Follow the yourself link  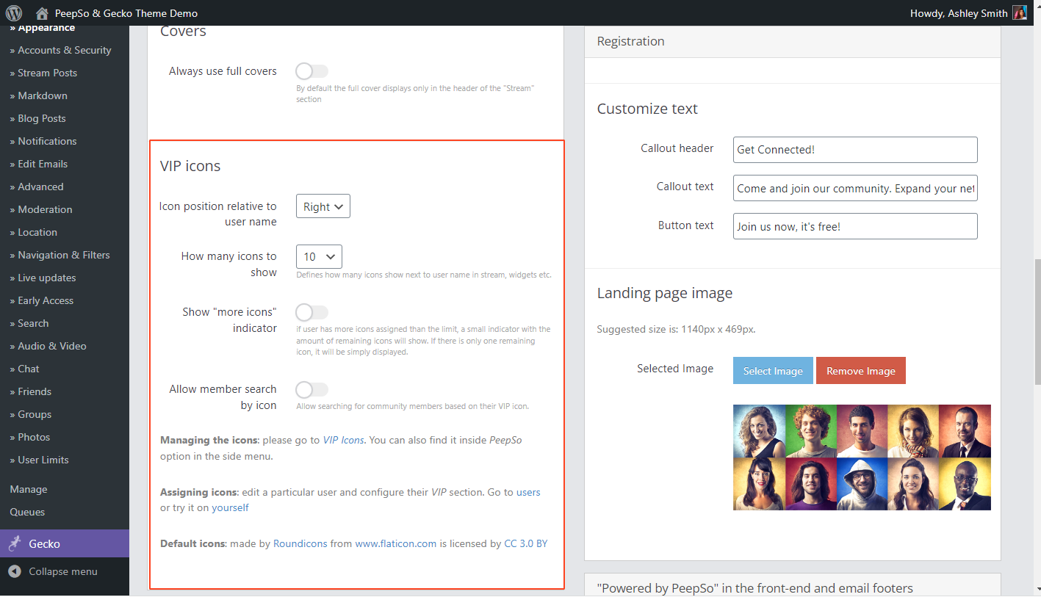(x=230, y=507)
